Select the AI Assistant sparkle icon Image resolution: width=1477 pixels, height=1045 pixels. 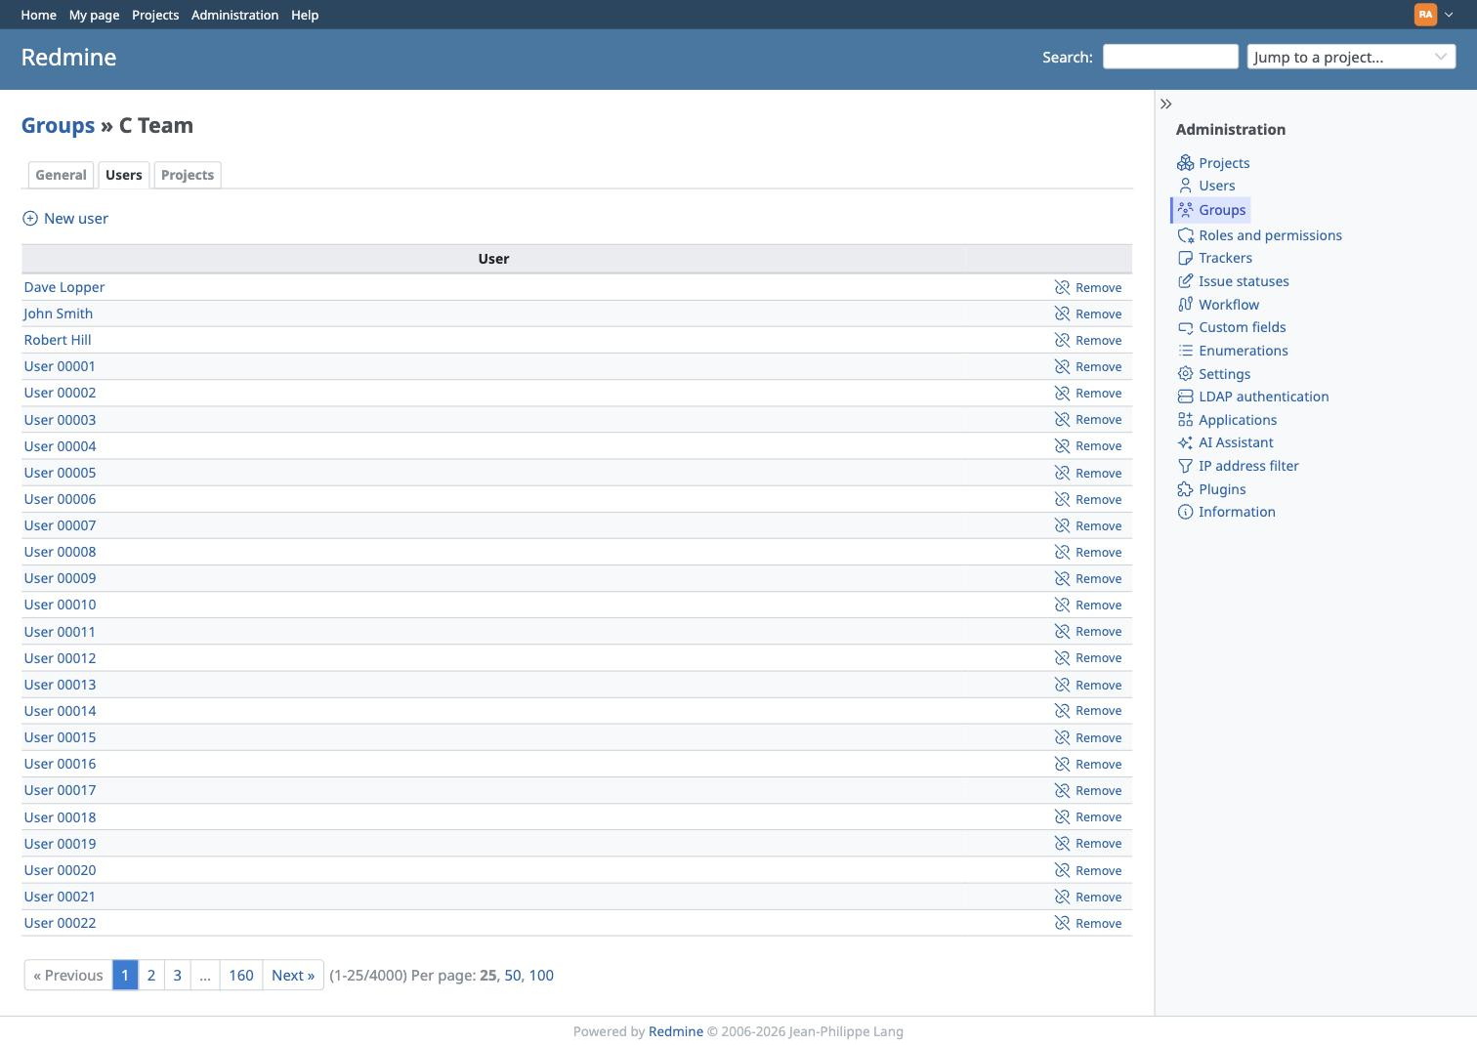pyautogui.click(x=1185, y=442)
